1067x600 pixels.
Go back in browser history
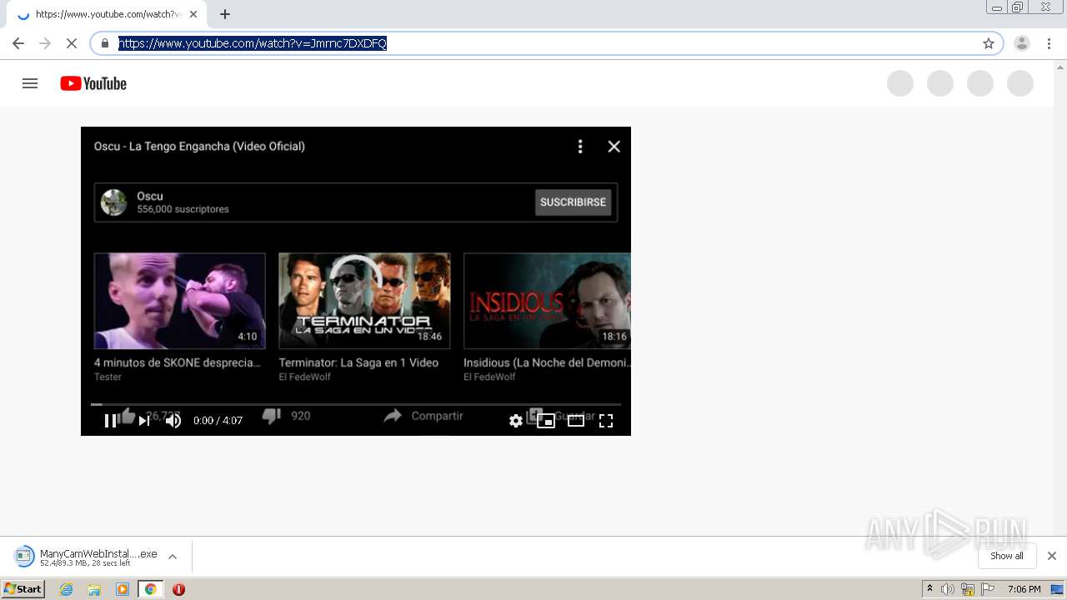pos(18,43)
